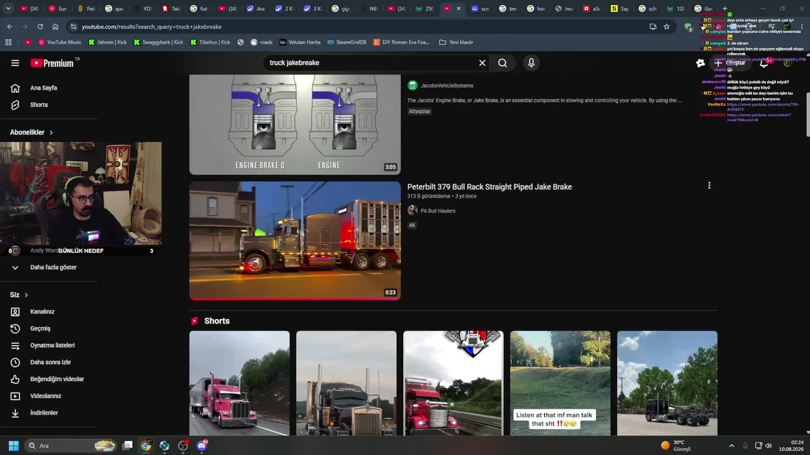Visit JacobsVehicleSystems channel
This screenshot has width=810, height=455.
447,86
